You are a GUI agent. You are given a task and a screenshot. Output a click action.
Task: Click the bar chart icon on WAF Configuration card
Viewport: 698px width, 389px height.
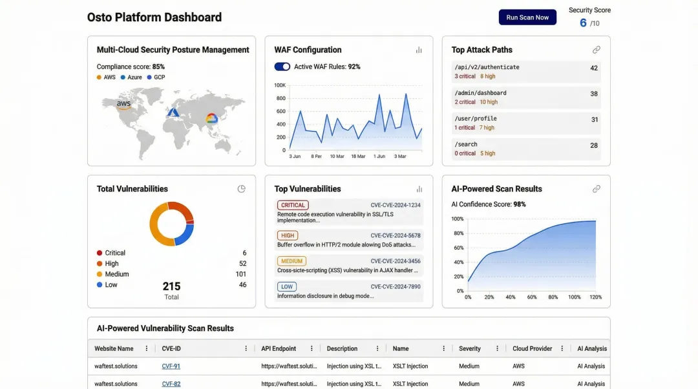(x=419, y=50)
